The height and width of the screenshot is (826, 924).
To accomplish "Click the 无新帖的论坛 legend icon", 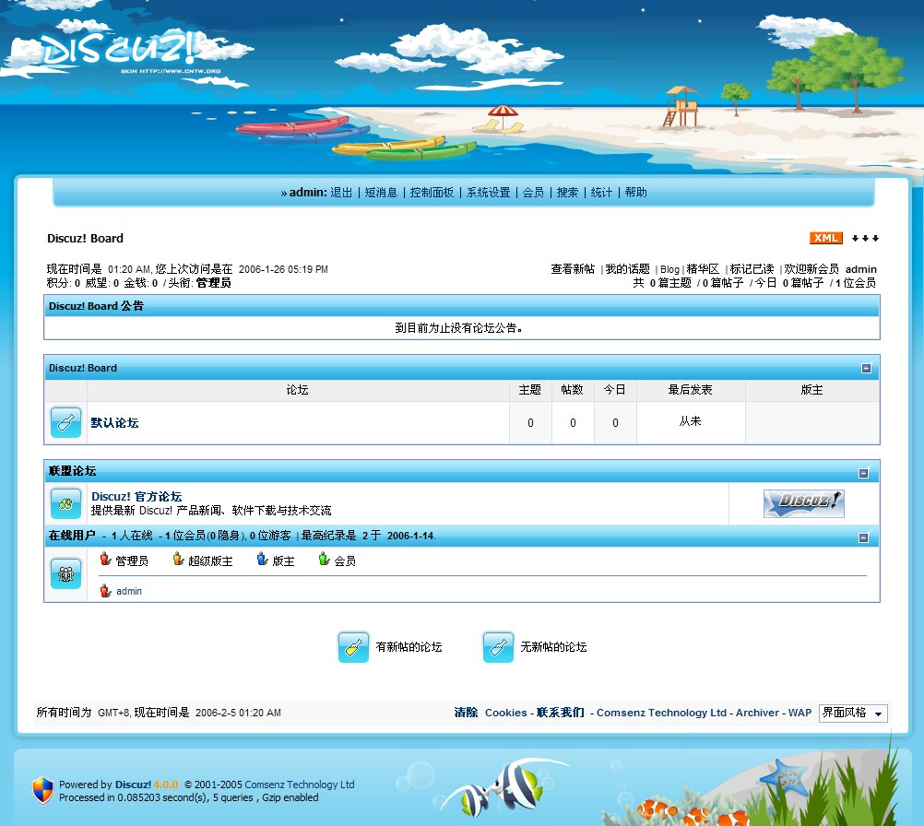I will point(498,647).
